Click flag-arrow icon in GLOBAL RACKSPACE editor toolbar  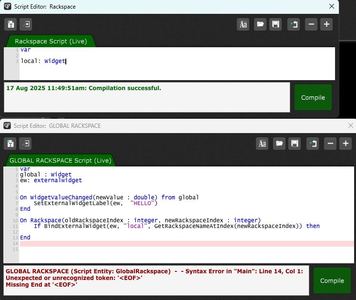[313, 144]
